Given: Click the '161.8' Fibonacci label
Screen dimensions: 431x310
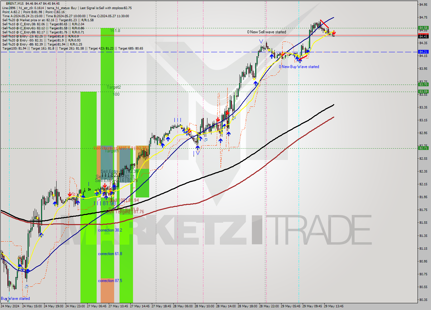Looking at the screenshot, I should [x=115, y=31].
